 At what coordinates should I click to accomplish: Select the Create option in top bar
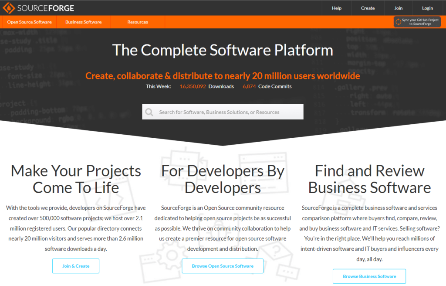click(368, 7)
